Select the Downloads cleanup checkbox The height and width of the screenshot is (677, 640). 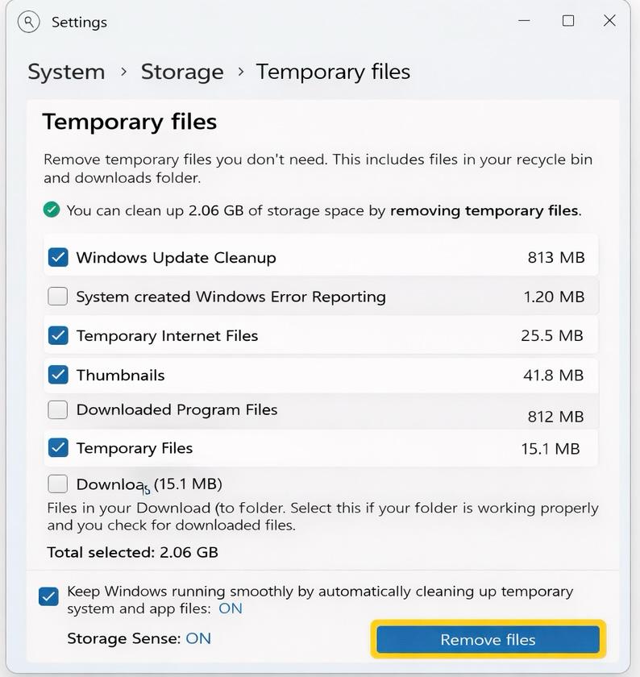(x=57, y=484)
